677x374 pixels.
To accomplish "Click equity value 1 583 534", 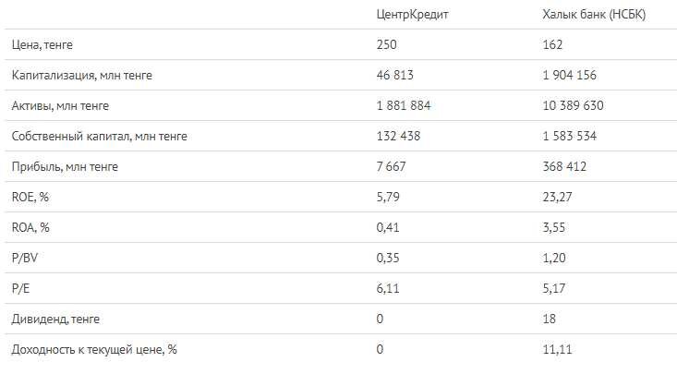I will (x=570, y=136).
